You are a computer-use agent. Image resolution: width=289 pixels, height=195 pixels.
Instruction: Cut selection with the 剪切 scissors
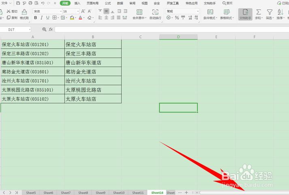point(12,11)
